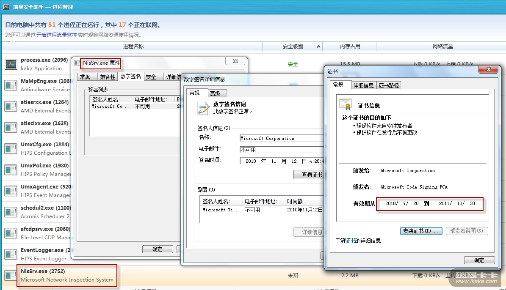The image size is (506, 290).
Task: Click the NisSrv.exe (2752) process icon
Action: [x=11, y=276]
